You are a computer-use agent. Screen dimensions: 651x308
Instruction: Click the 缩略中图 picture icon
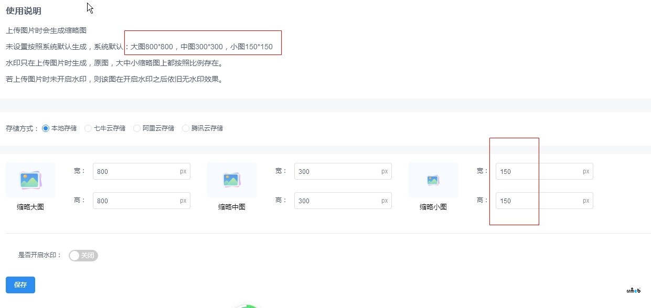(232, 180)
